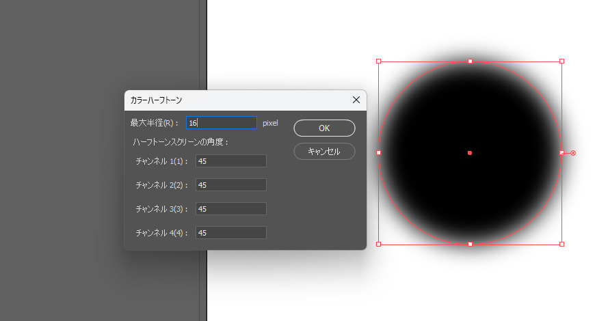Screen dimensions: 595x321
Task: Click the red center point of circle
Action: pyautogui.click(x=470, y=153)
